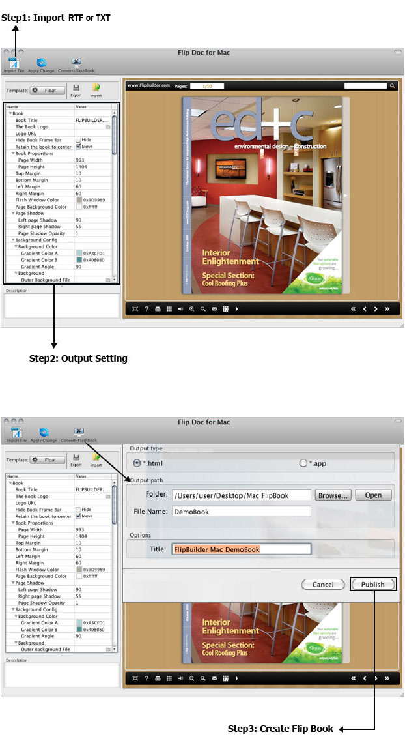This screenshot has width=405, height=756.
Task: Toggle sound speaker icon in cover window toolbar
Action: coord(180,309)
